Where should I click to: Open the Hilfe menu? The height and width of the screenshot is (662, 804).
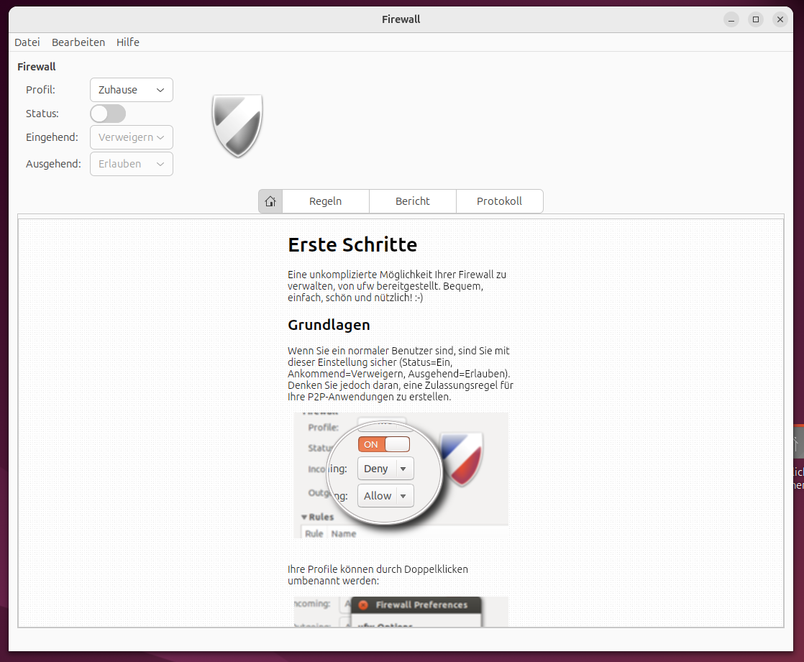pyautogui.click(x=128, y=42)
